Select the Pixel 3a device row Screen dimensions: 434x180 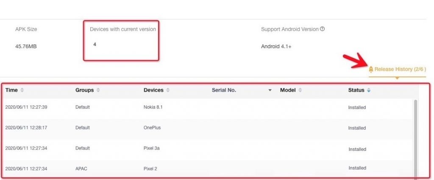[x=208, y=148]
